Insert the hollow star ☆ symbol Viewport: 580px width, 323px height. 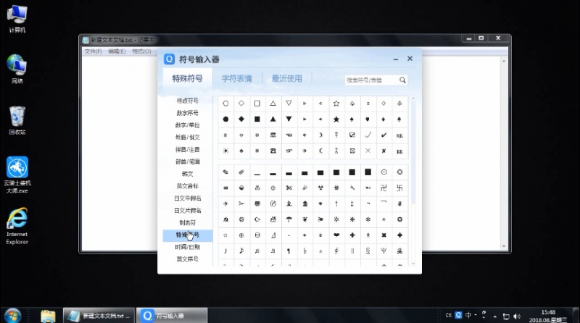click(336, 104)
